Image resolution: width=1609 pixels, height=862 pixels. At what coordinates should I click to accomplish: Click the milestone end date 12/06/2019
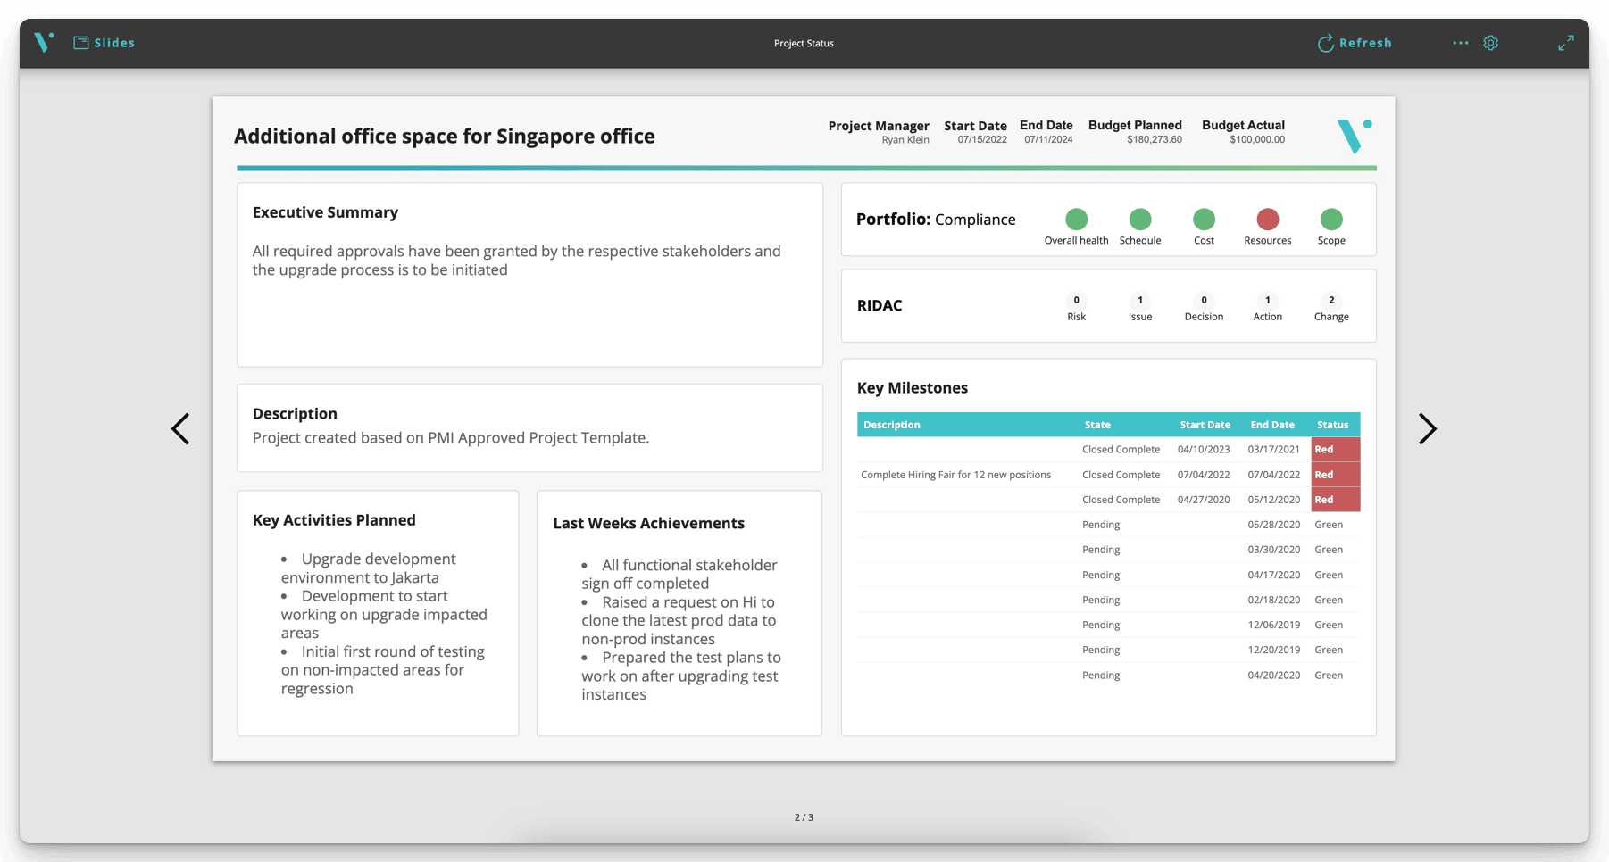click(x=1273, y=625)
